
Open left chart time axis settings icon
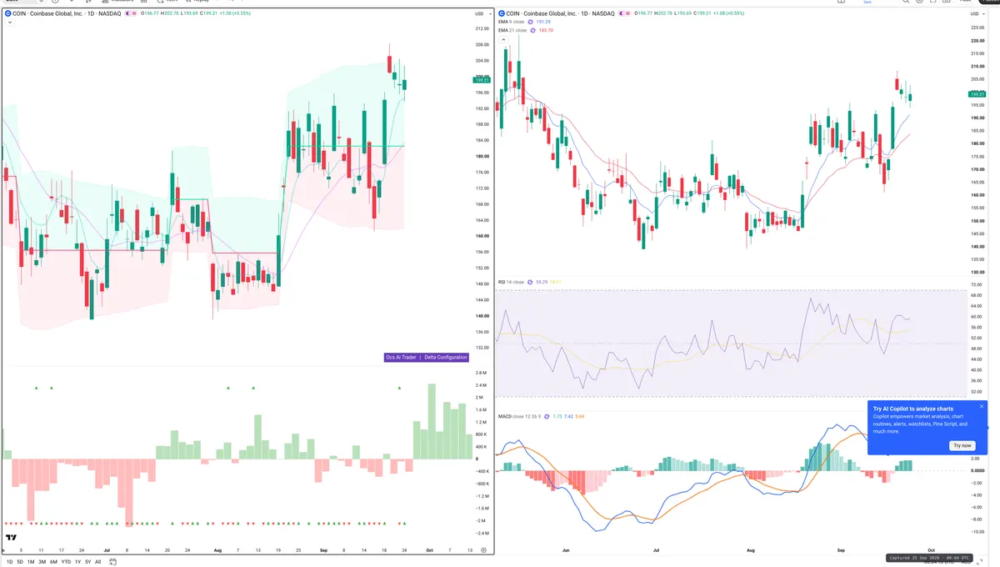[x=483, y=550]
